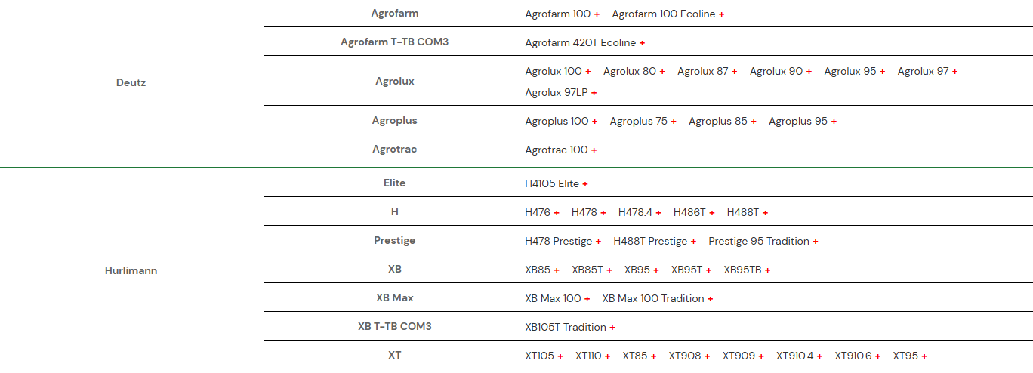The image size is (1033, 373).
Task: Select the Agroplus 85 model
Action: (718, 121)
